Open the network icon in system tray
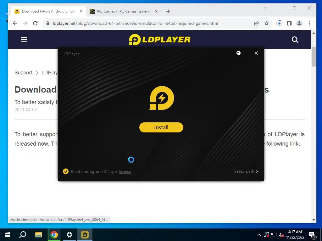The width and height of the screenshot is (322, 241). coord(274,235)
